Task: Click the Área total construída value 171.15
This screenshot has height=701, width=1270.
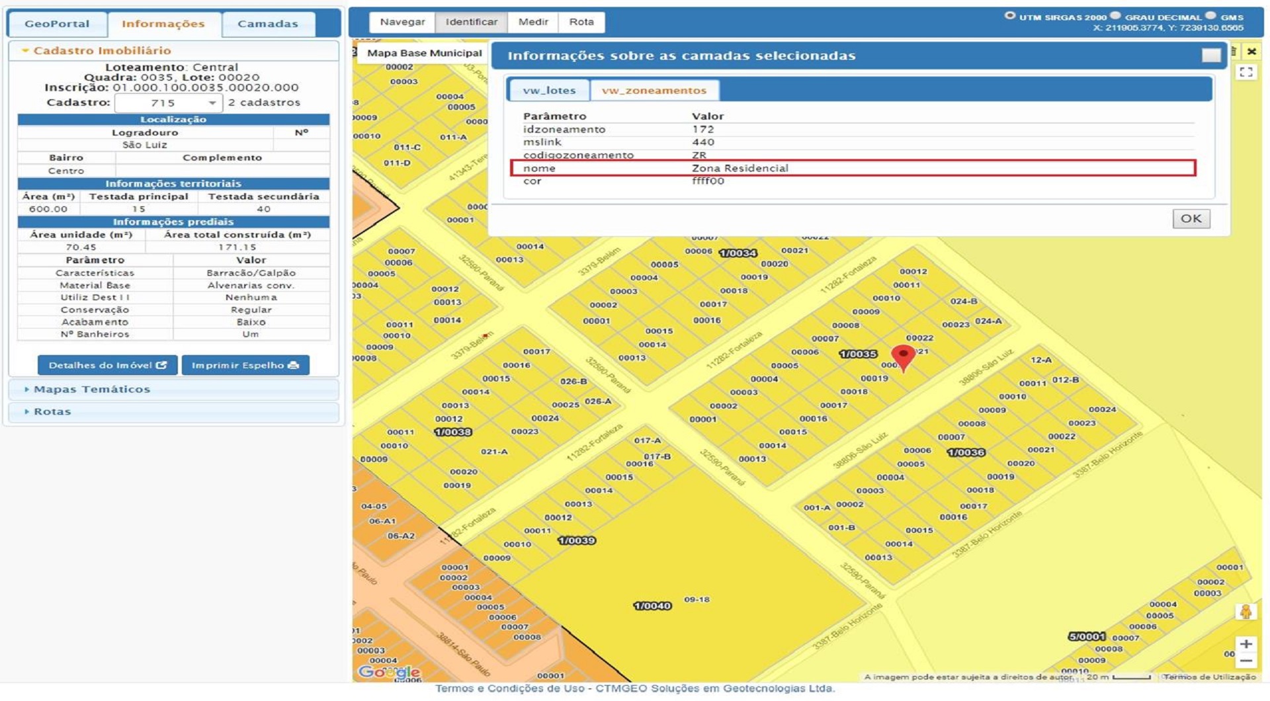Action: (x=237, y=247)
